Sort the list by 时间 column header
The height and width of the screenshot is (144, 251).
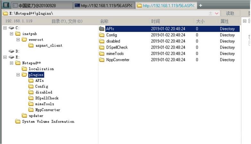coord(155,21)
